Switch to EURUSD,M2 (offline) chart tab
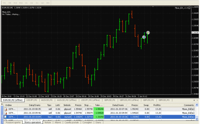The height and width of the screenshot is (124, 200). [x=13, y=100]
